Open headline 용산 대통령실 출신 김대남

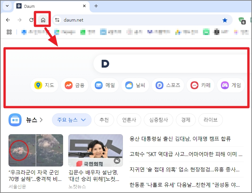coord(180,139)
